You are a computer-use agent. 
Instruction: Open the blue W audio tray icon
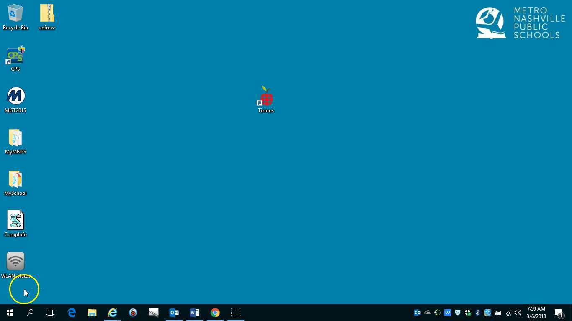tap(448, 313)
